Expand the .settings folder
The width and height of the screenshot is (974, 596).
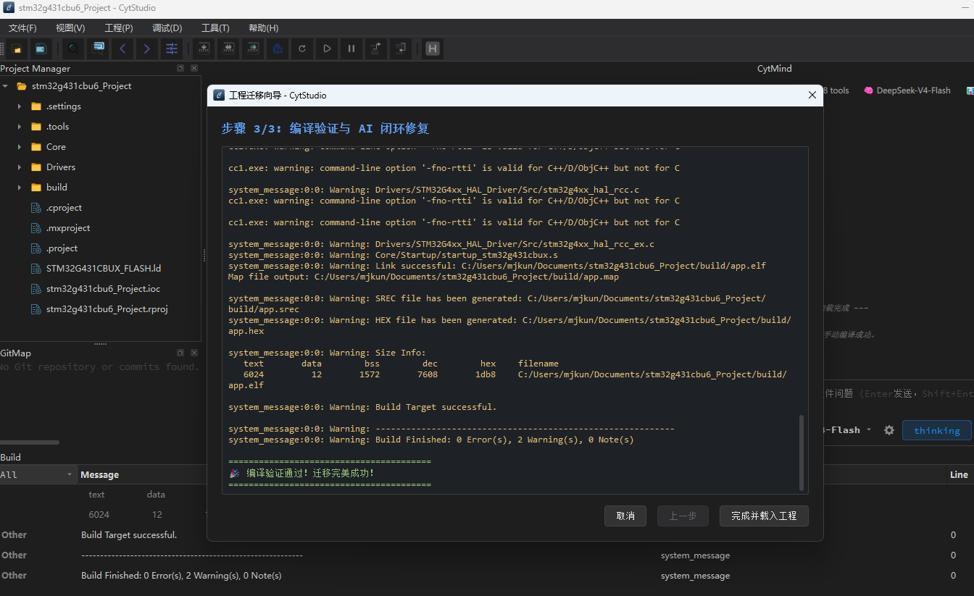click(x=20, y=106)
